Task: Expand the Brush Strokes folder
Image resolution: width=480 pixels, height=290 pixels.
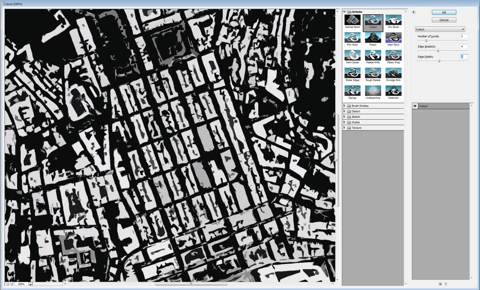Action: (344, 106)
